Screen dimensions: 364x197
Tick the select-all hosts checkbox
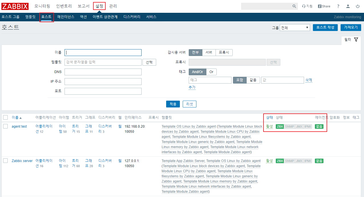click(x=5, y=117)
